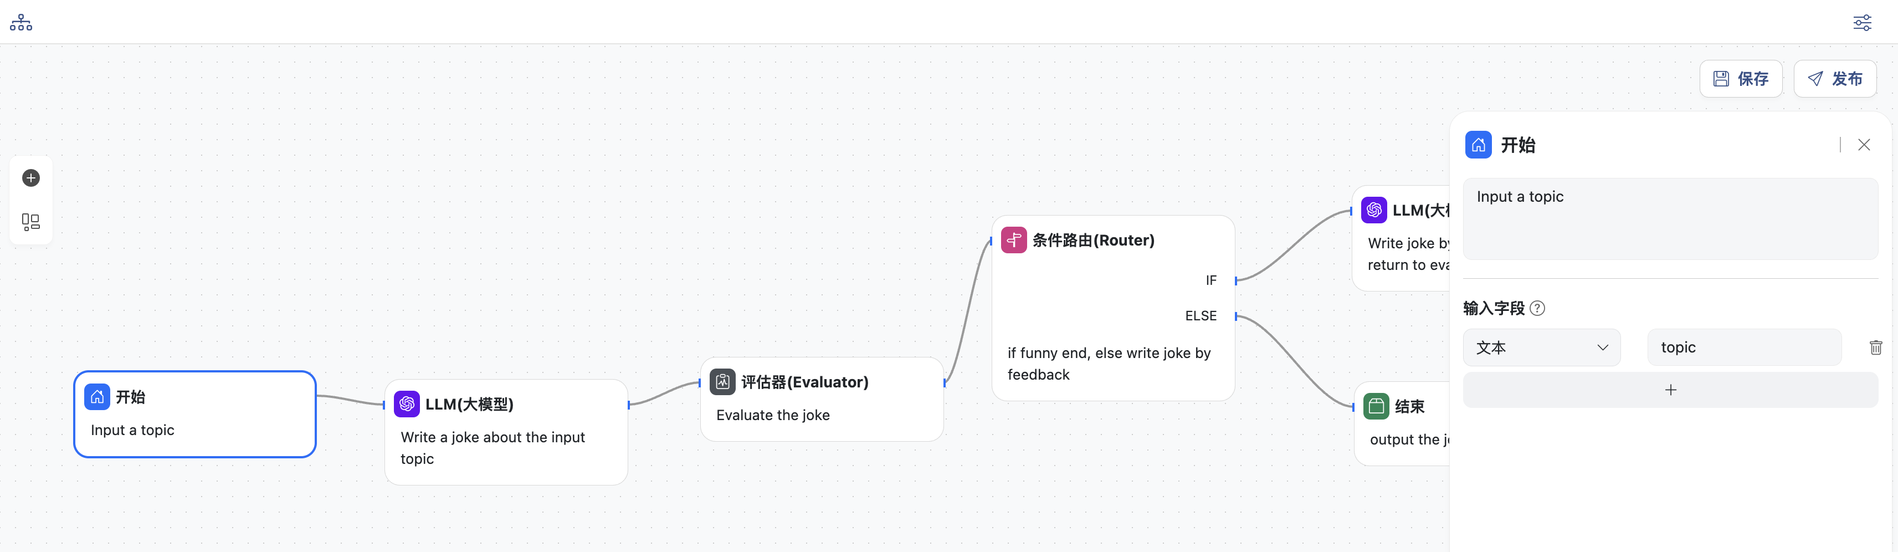Click the 开始 home icon in side panel
Image resolution: width=1898 pixels, height=552 pixels.
click(x=1478, y=145)
